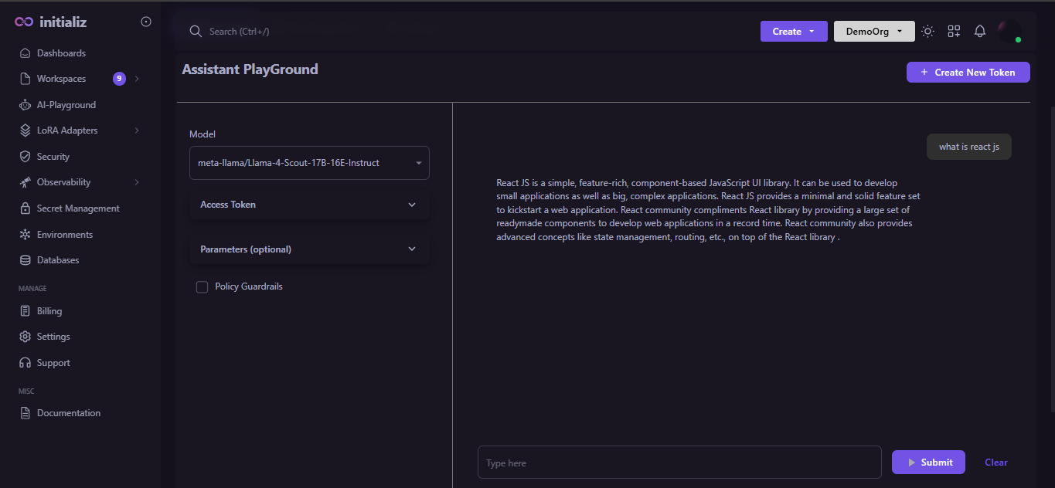Click the user avatar in header
Screen dimensions: 1055x488
[x=1009, y=31]
